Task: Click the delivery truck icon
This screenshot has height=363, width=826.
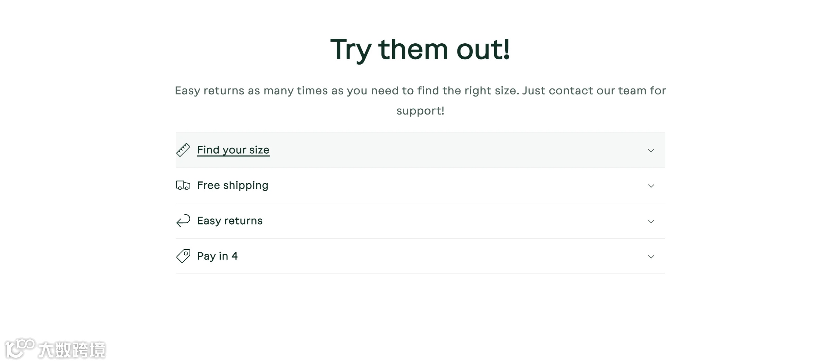Action: coord(183,185)
